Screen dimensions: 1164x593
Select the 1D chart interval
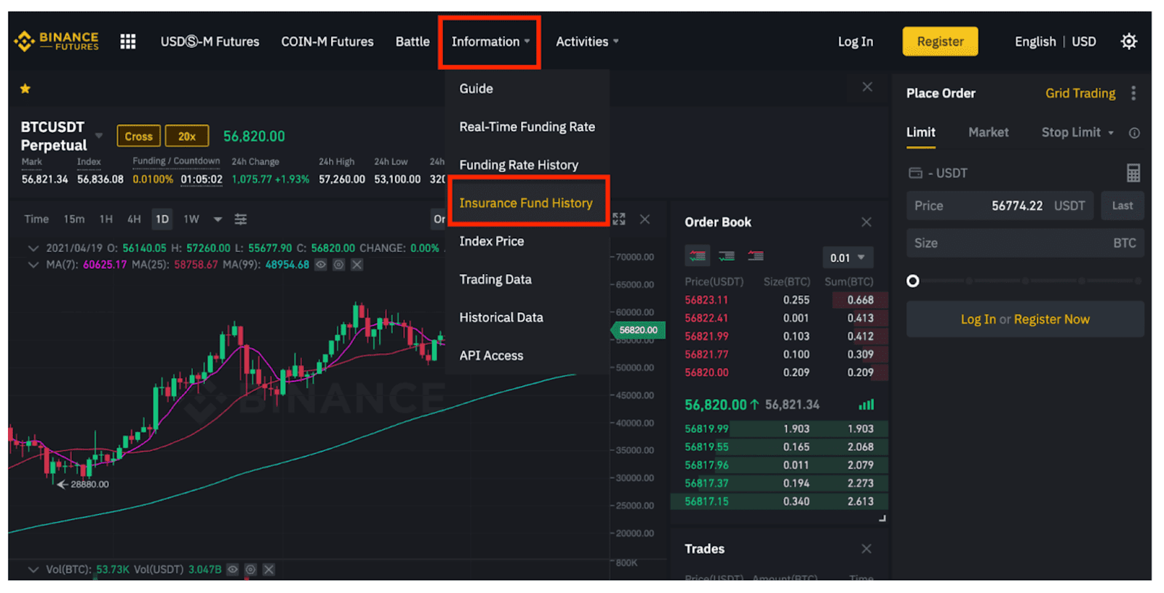162,219
